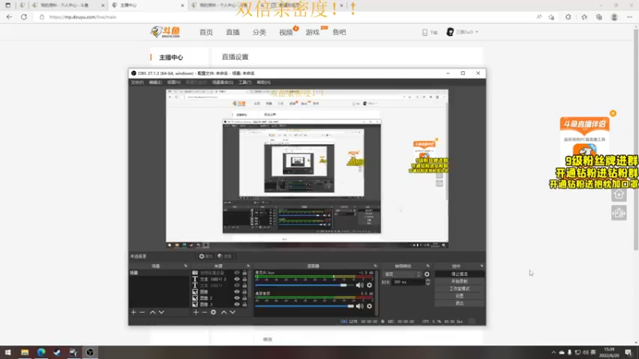Add a new scene with the plus icon

coord(133,312)
